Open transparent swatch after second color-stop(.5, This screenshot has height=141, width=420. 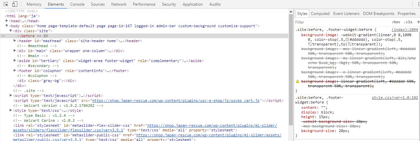click(310, 44)
